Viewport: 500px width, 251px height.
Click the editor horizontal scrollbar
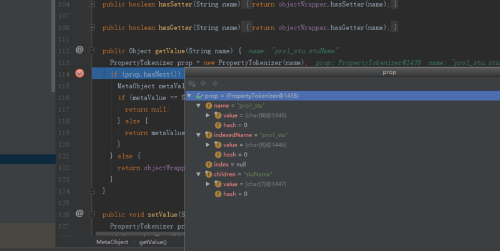point(140,235)
